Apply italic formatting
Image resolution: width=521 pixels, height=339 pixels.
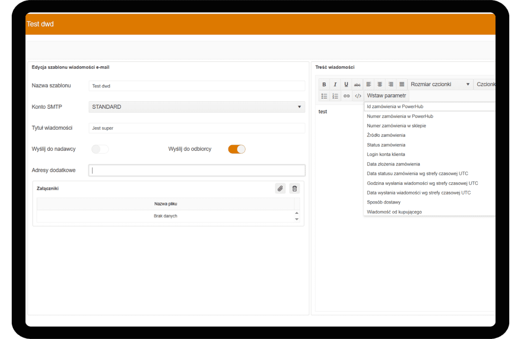[x=335, y=84]
